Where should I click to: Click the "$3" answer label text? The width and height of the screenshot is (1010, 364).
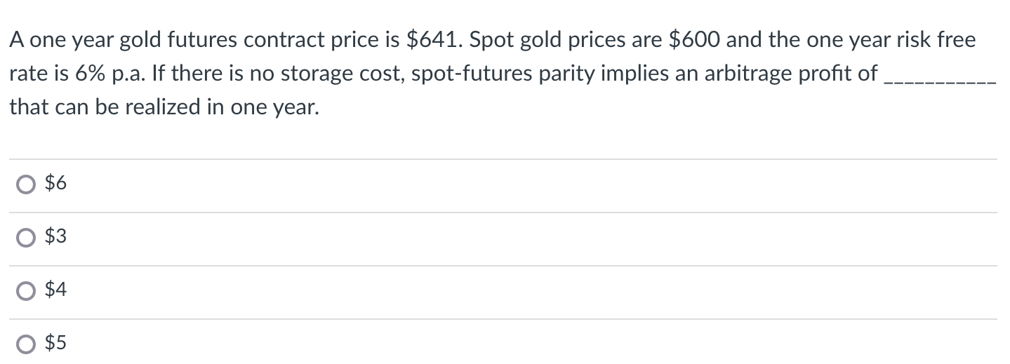55,238
